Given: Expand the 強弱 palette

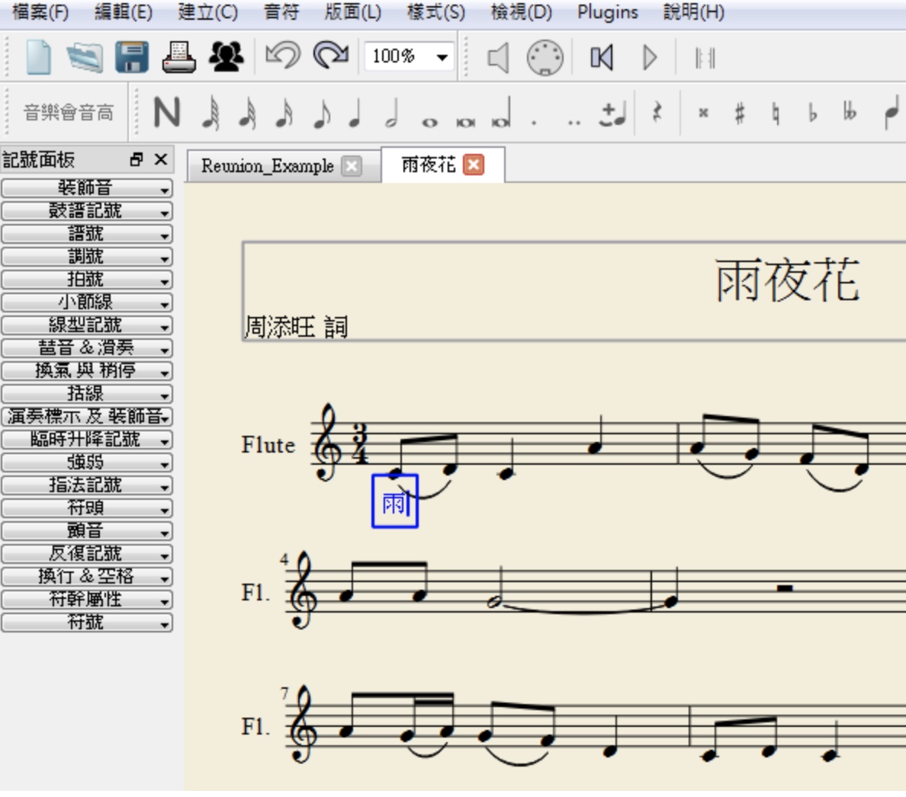Looking at the screenshot, I should pos(87,463).
